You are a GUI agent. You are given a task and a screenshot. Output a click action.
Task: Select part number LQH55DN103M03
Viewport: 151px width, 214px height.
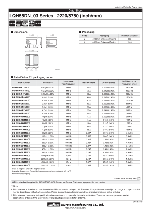click(21, 165)
